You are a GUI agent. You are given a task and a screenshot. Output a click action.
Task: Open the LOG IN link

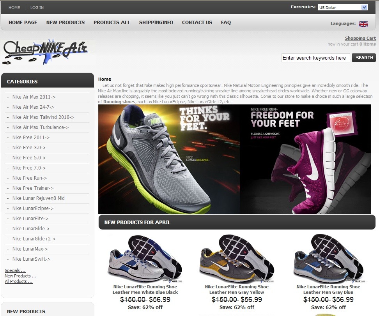coord(37,7)
